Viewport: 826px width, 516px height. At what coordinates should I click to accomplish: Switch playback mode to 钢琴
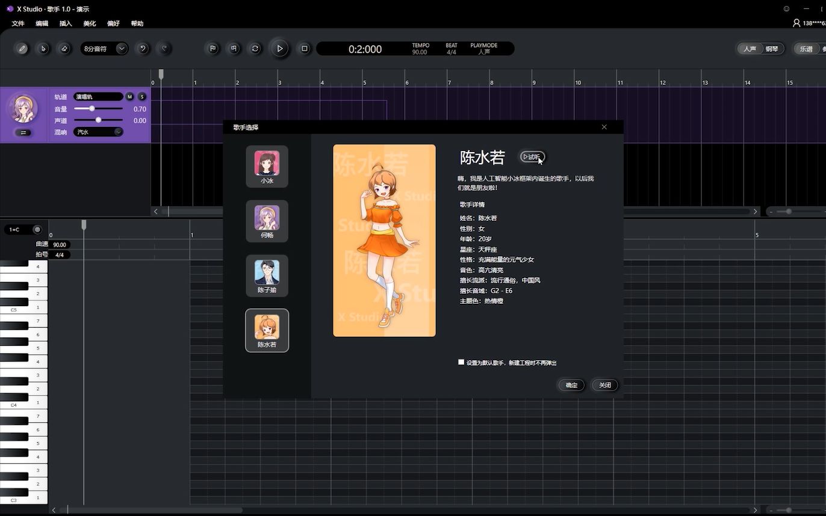(x=772, y=49)
